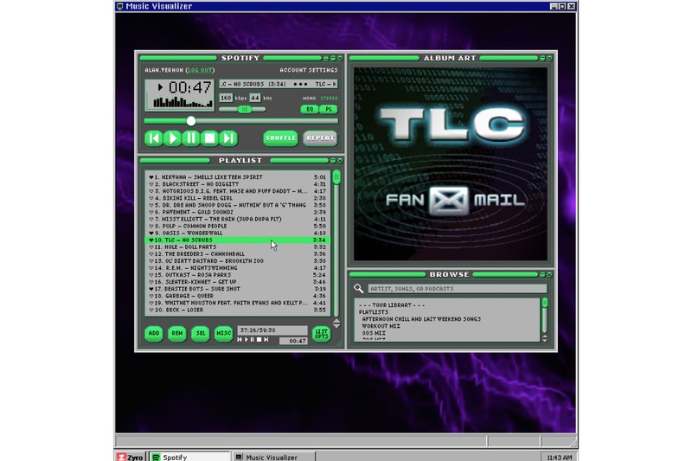Click mini previous-track icon under playlist
This screenshot has height=461, width=692.
(240, 340)
